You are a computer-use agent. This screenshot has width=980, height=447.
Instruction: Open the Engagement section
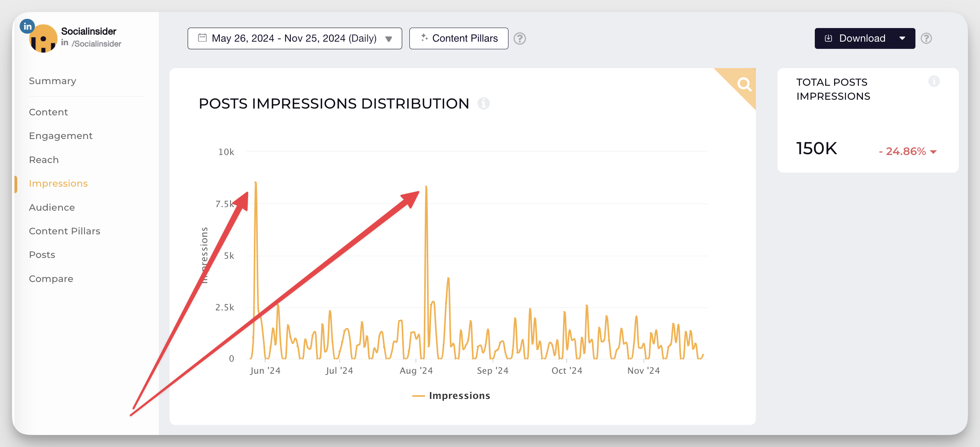(61, 136)
